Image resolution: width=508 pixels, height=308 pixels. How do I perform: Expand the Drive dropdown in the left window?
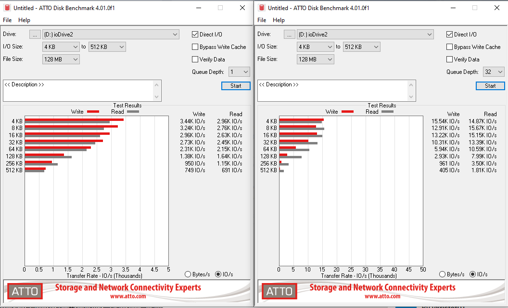111,34
